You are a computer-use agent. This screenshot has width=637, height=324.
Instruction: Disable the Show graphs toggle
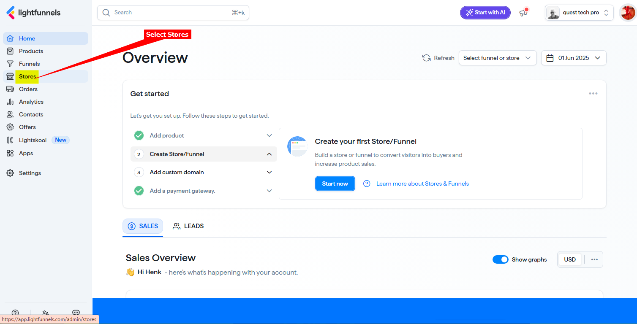(500, 259)
